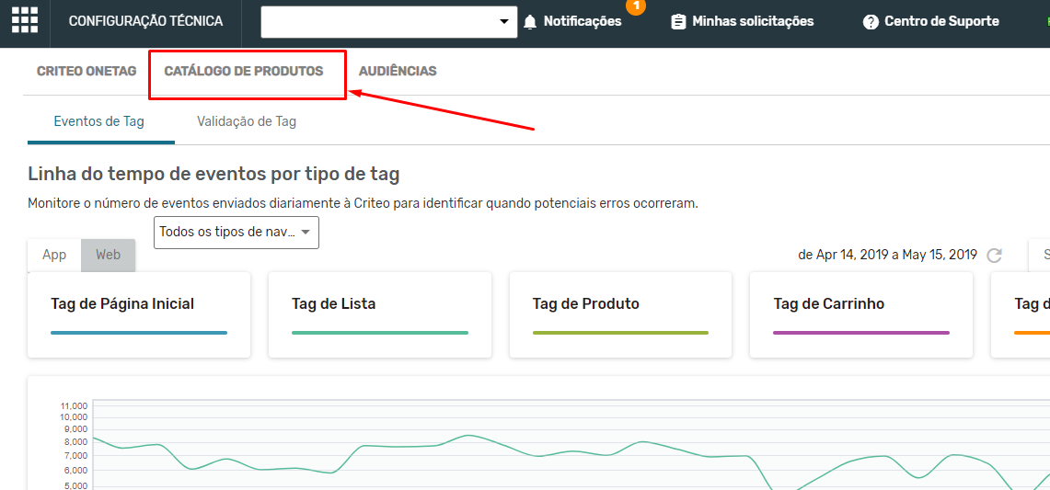Screen dimensions: 1050x490
Task: Click Configuração Técnica header label
Action: [146, 21]
